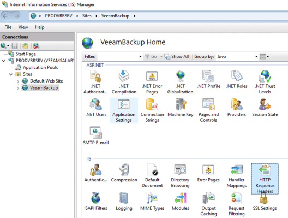Click the connect globe icon in Connections toolbar
Viewport: 288px width, 218px height.
3,45
